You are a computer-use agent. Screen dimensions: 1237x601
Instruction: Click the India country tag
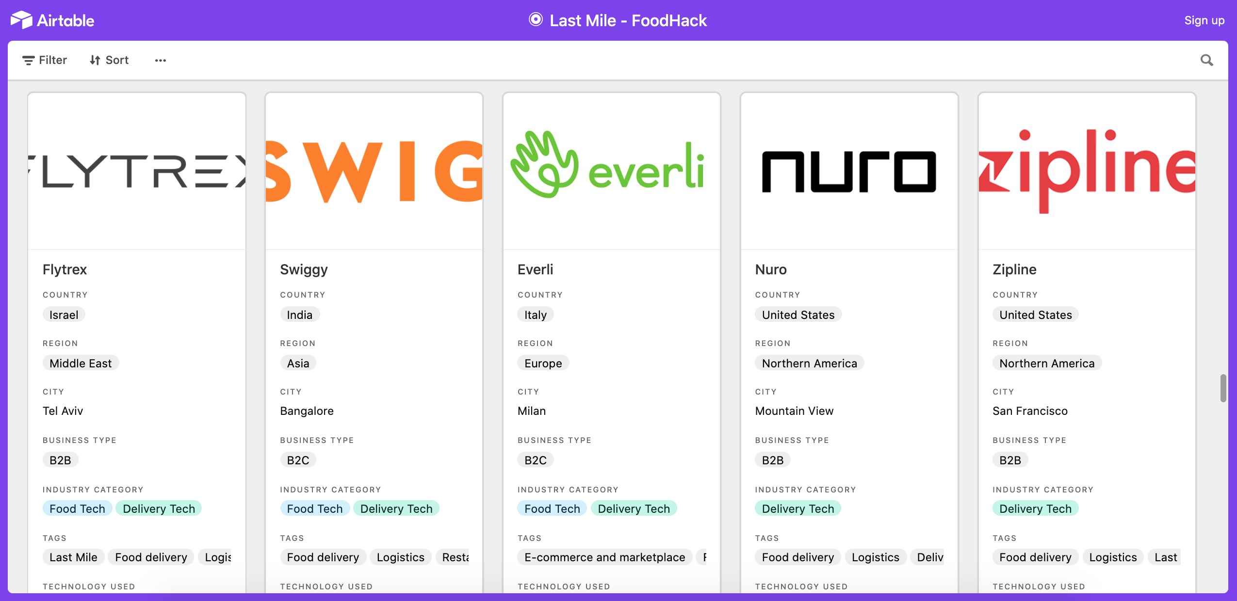(299, 315)
